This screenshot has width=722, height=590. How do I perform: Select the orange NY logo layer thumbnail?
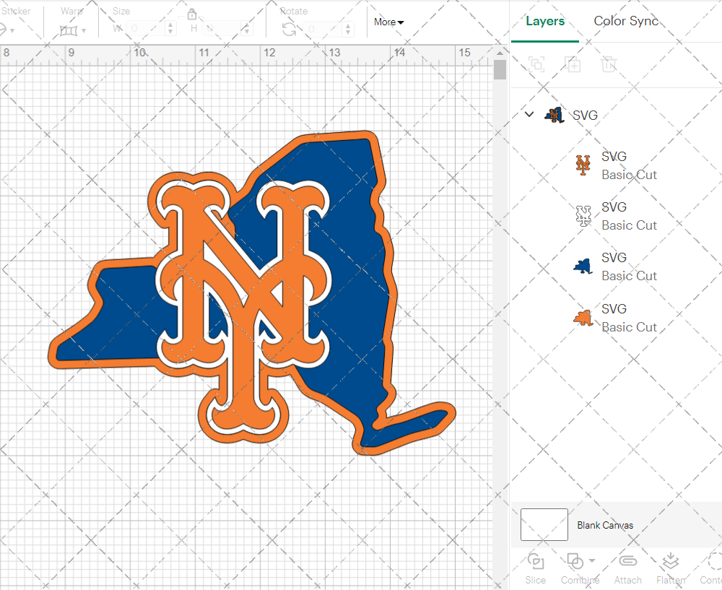[x=583, y=165]
